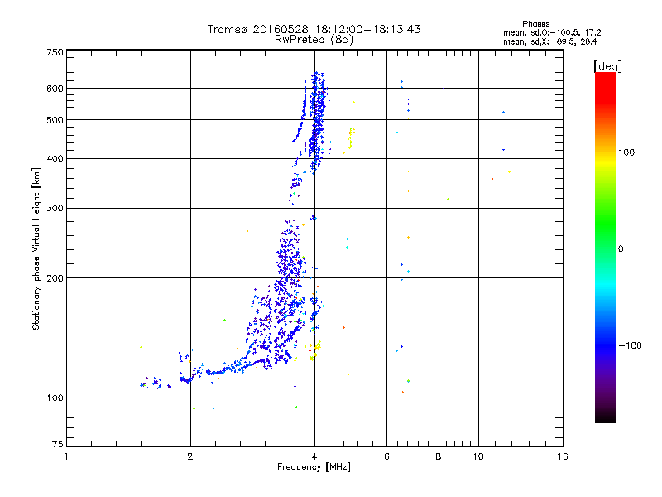
Task: Click the 'mean, sd,X: 89.5, 28.4' statistic
Action: pos(550,42)
